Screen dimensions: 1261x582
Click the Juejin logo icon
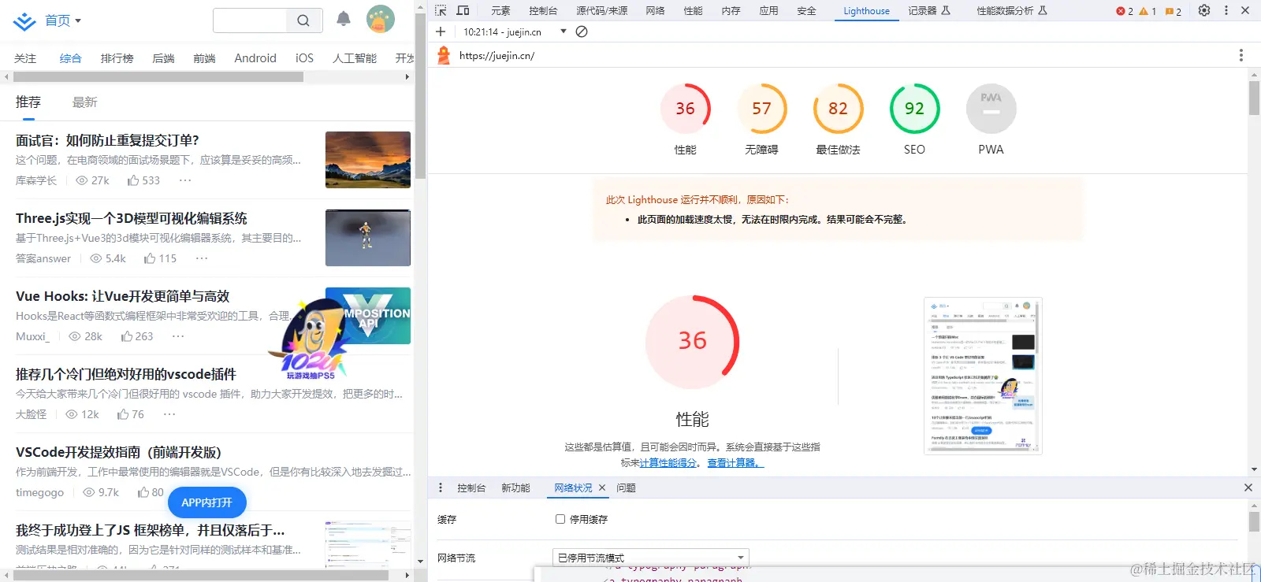tap(24, 21)
